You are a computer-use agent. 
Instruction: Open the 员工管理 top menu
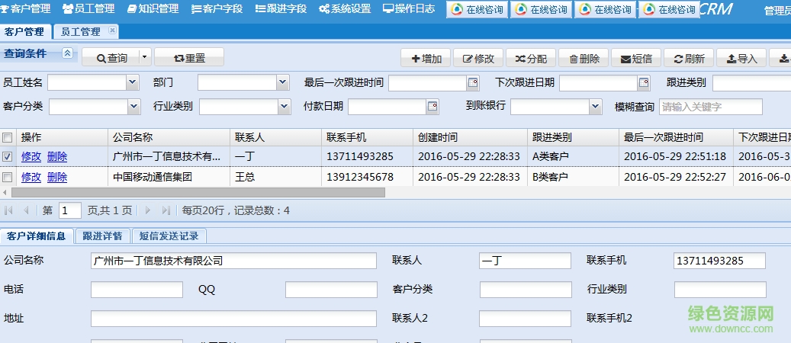click(88, 8)
